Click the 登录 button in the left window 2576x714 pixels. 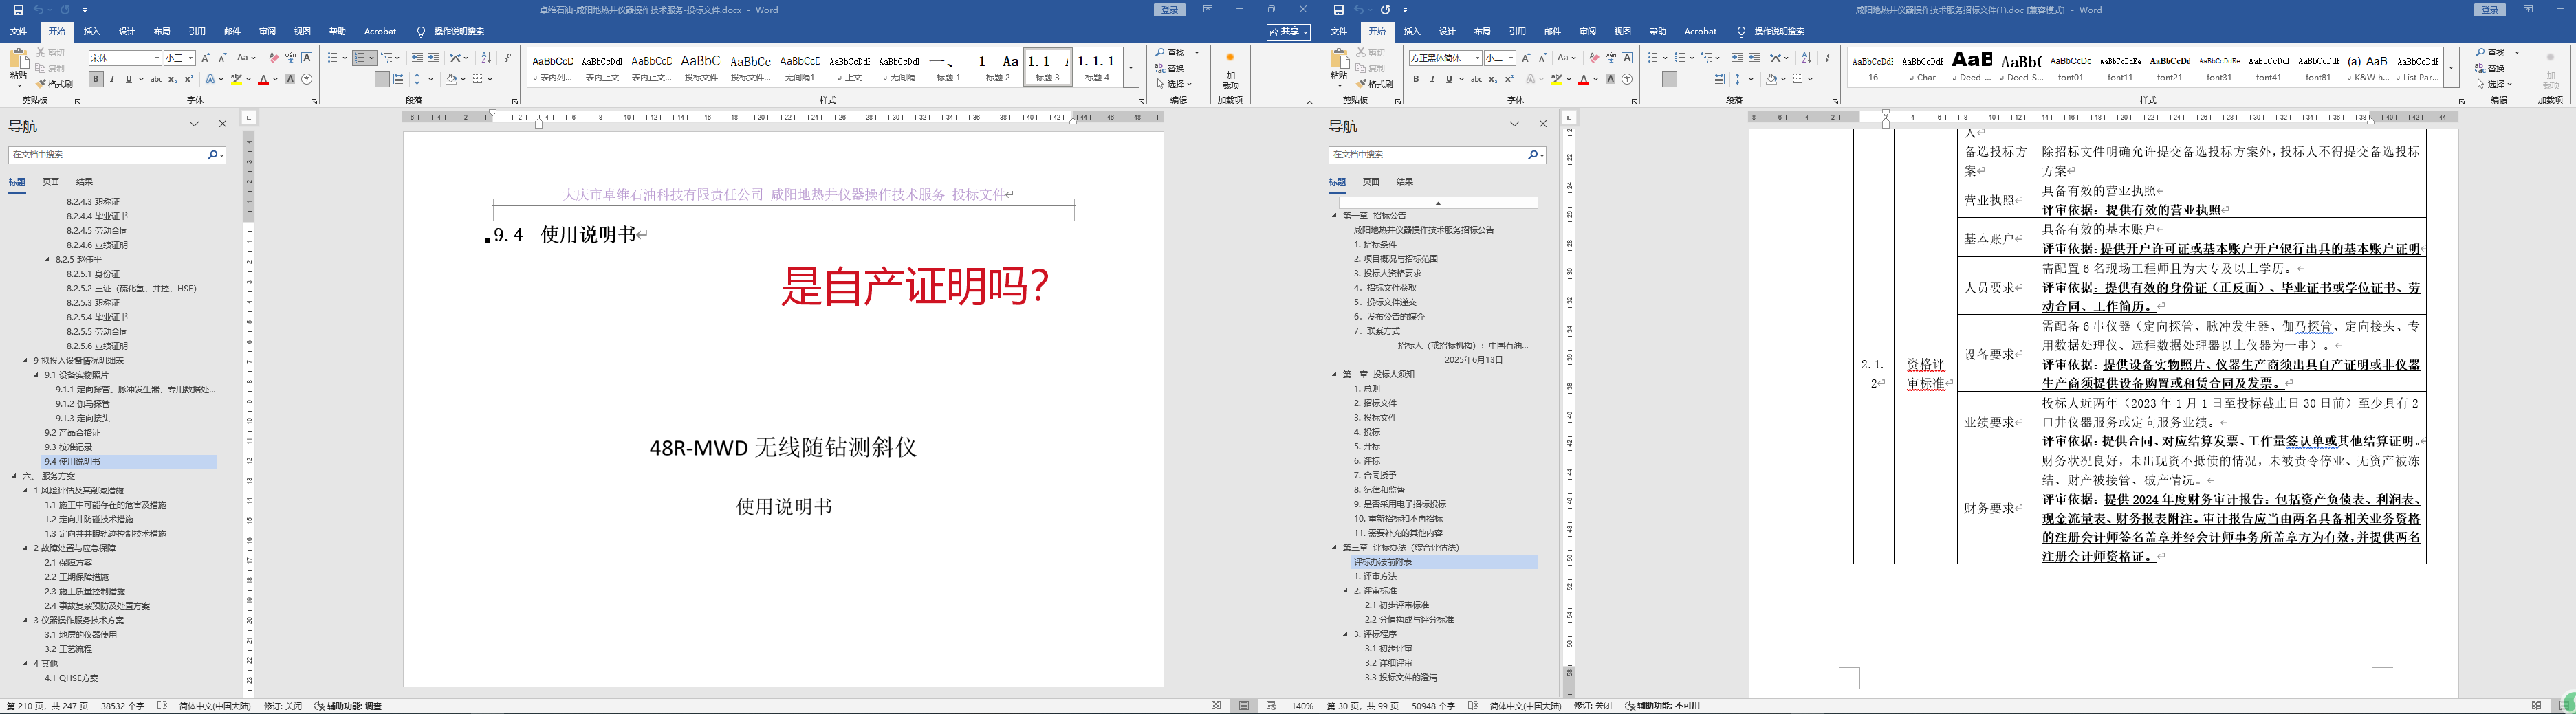(1169, 10)
